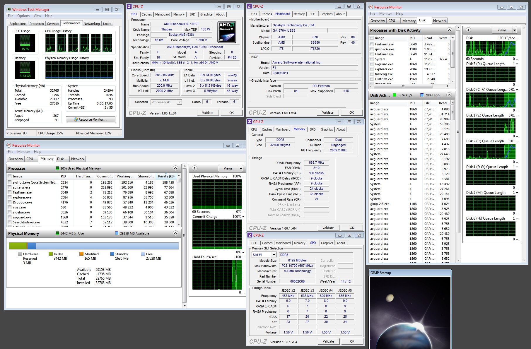Image resolution: width=531 pixels, height=349 pixels.
Task: Tick the sqlservr.exe checkbox in Memory processes
Action: point(10,187)
